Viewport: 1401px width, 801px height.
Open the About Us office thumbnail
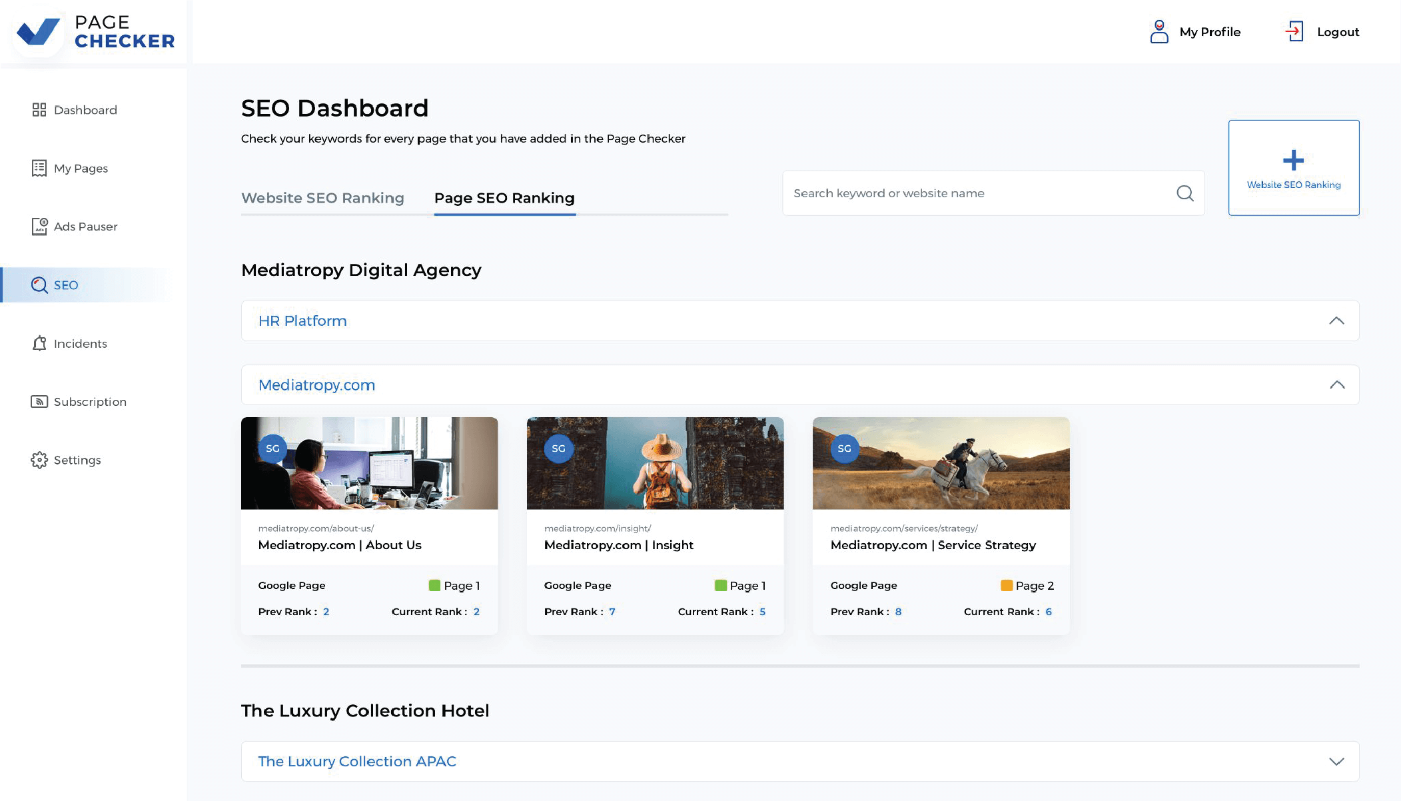(x=369, y=463)
